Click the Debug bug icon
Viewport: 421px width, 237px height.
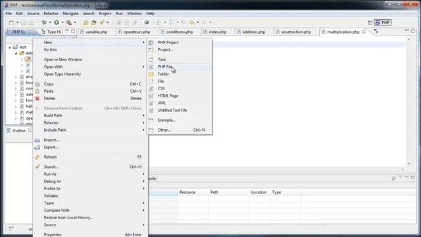click(44, 22)
